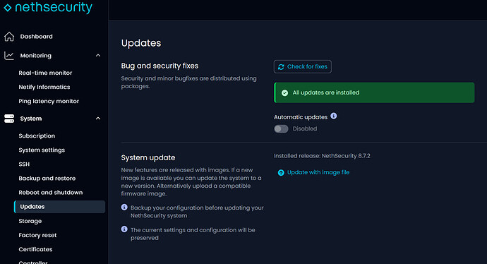Select the Storage menu item
487x264 pixels.
pos(30,221)
